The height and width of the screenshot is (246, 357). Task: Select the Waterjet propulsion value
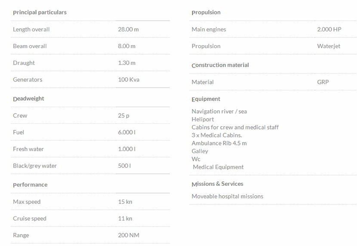coord(329,46)
